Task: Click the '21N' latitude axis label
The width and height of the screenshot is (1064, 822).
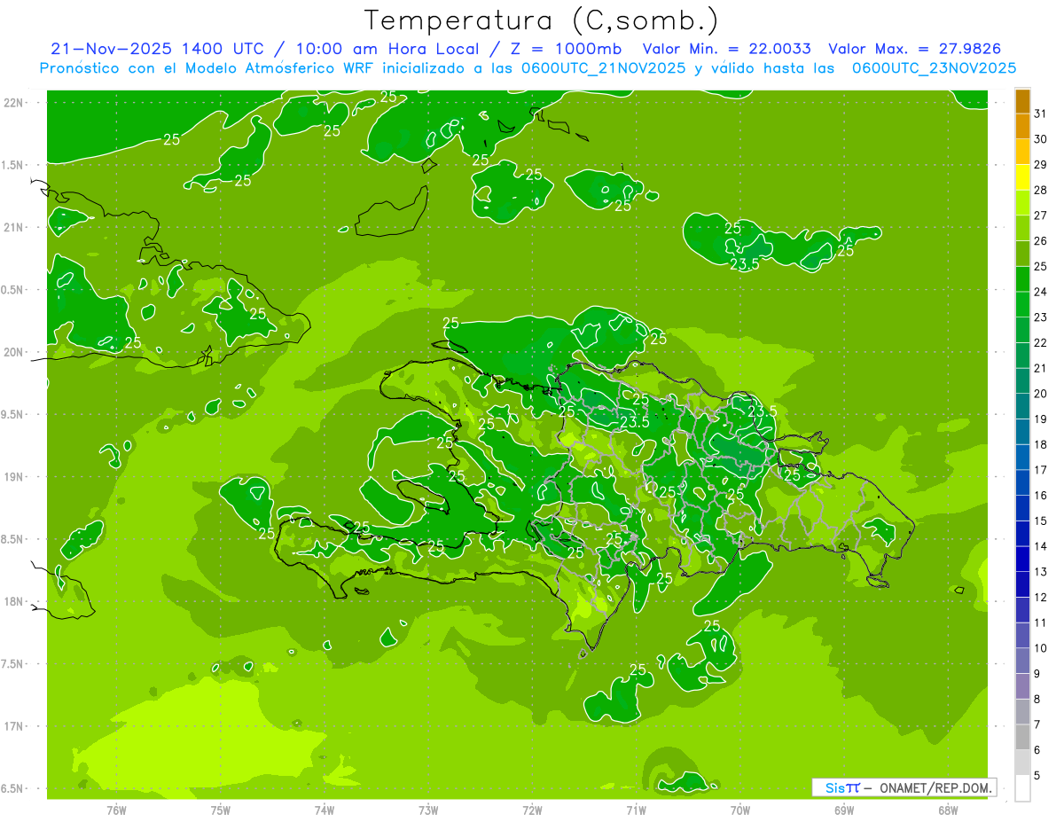Action: (13, 227)
